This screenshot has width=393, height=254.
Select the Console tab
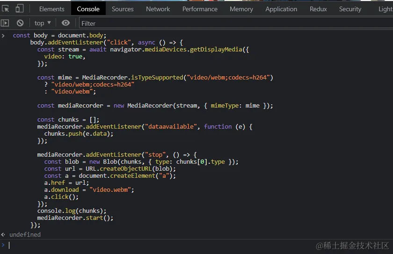coord(88,9)
